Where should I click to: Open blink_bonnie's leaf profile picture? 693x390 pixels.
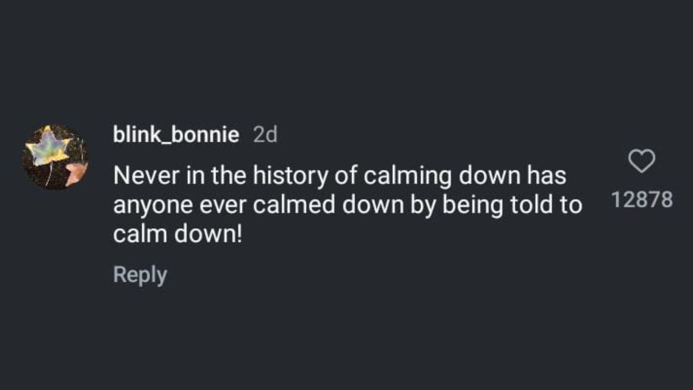click(55, 157)
